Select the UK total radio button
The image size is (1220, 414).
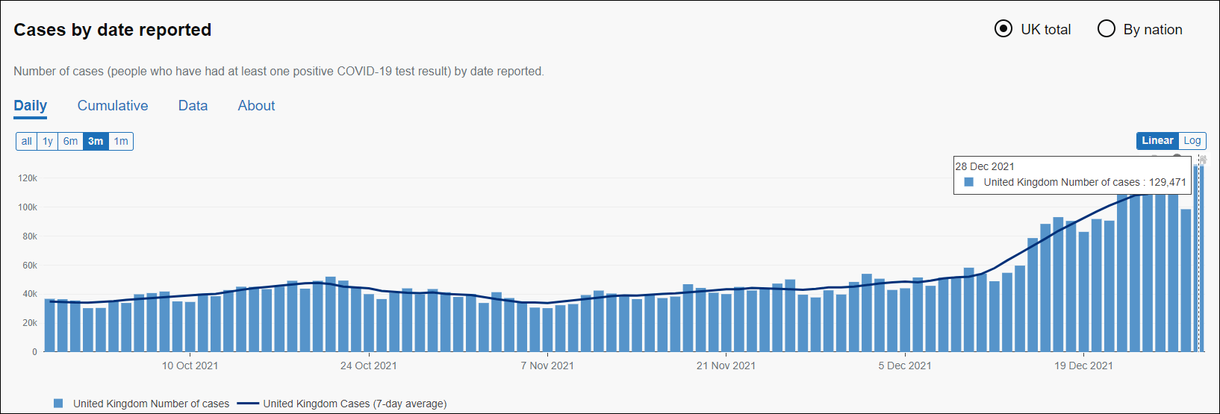1003,29
